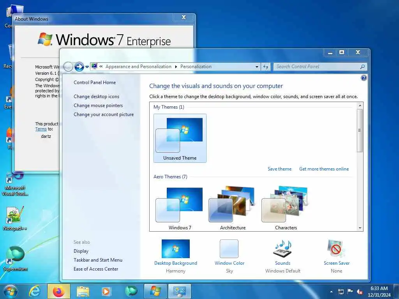
Task: Show hidden tray icons arrow
Action: tap(331, 292)
